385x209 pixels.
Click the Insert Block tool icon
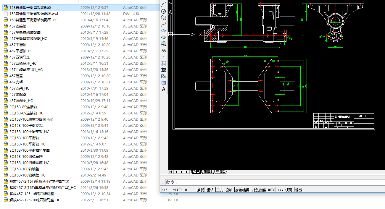164,44
